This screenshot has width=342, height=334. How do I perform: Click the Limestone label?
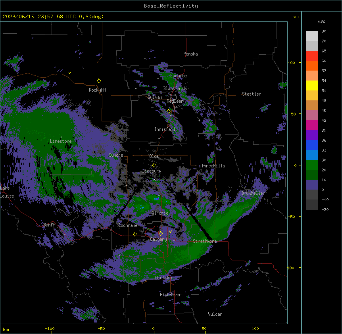(x=61, y=141)
